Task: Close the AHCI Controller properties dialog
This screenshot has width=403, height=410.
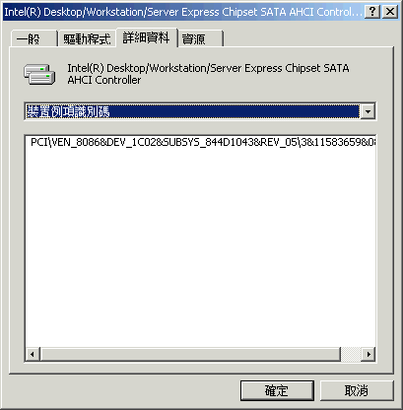Action: tap(390, 12)
